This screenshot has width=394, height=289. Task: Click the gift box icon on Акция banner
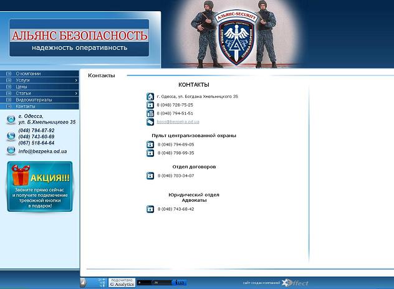pyautogui.click(x=21, y=175)
